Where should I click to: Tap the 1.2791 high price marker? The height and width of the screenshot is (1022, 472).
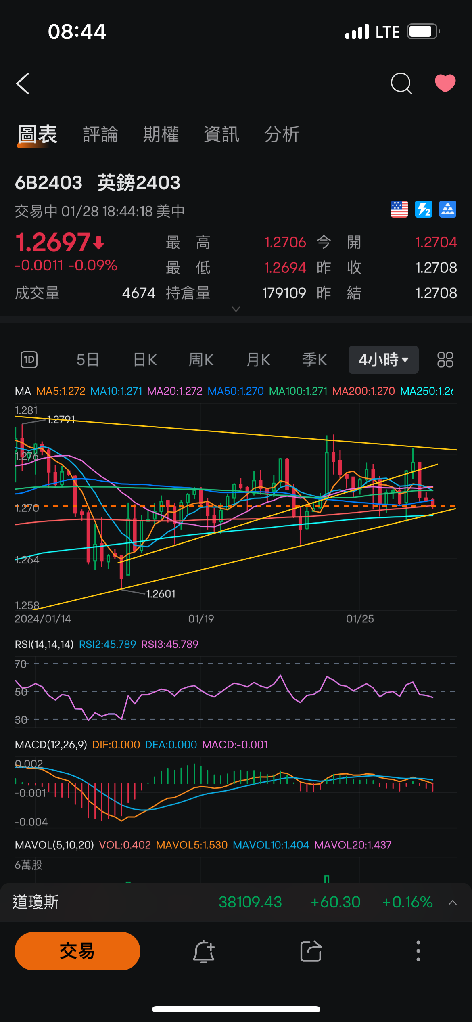click(x=61, y=420)
